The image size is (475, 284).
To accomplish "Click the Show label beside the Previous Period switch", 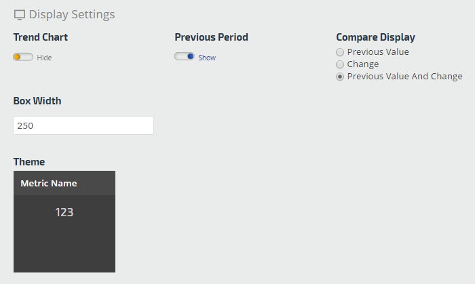I will point(207,58).
